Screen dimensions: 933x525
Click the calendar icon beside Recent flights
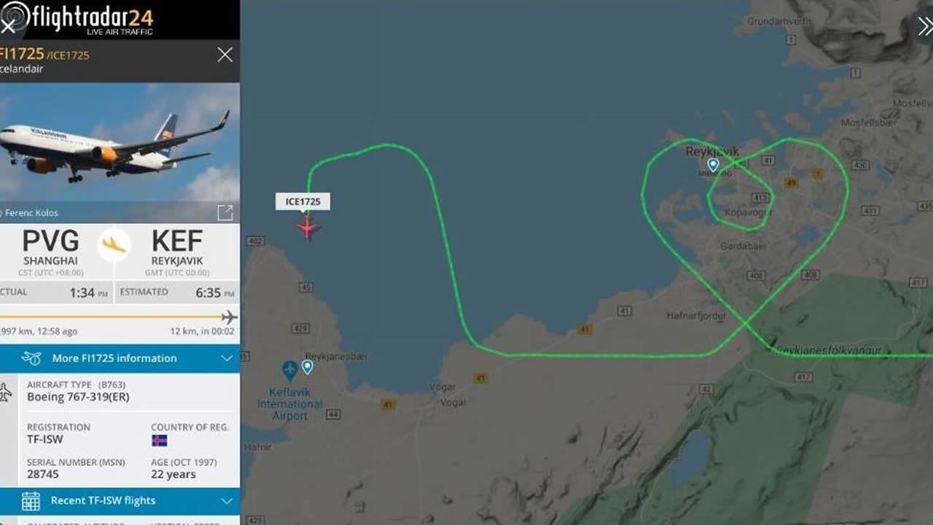[x=31, y=501]
